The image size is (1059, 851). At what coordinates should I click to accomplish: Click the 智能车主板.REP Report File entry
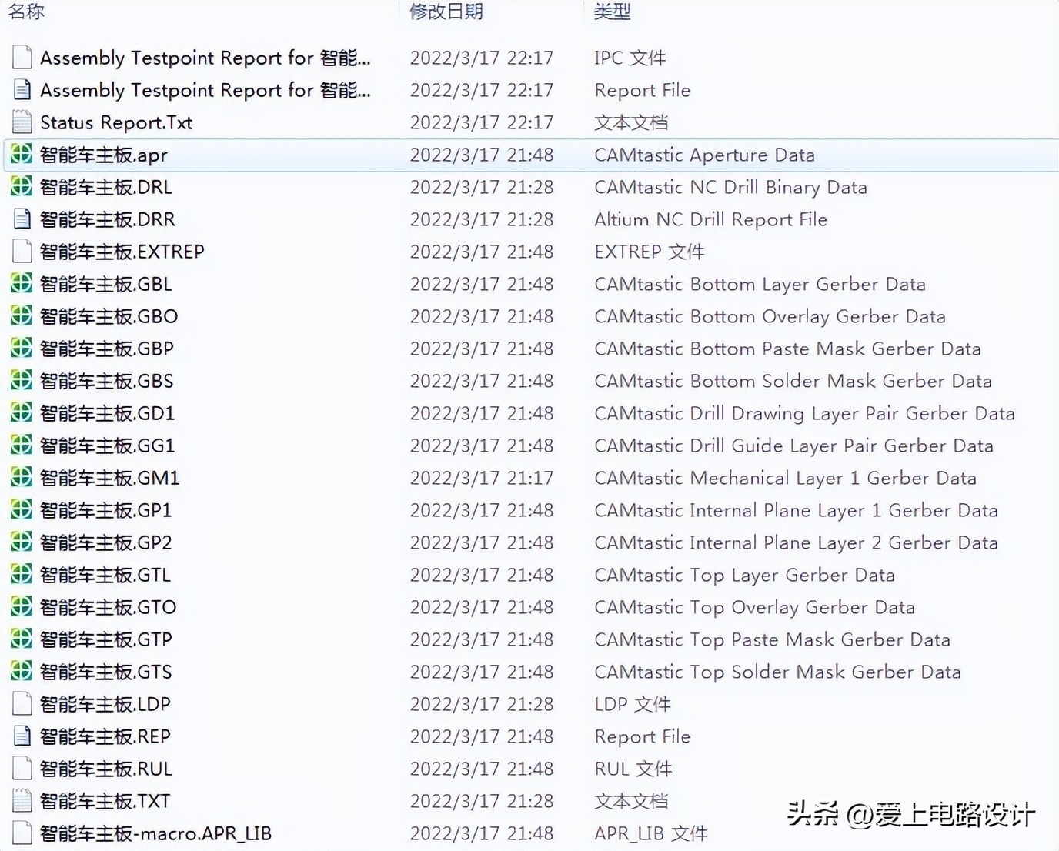tap(108, 736)
